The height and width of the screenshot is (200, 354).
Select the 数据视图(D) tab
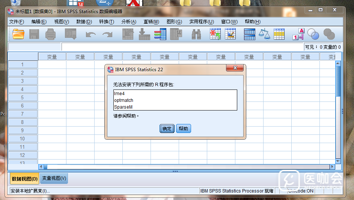coord(24,179)
